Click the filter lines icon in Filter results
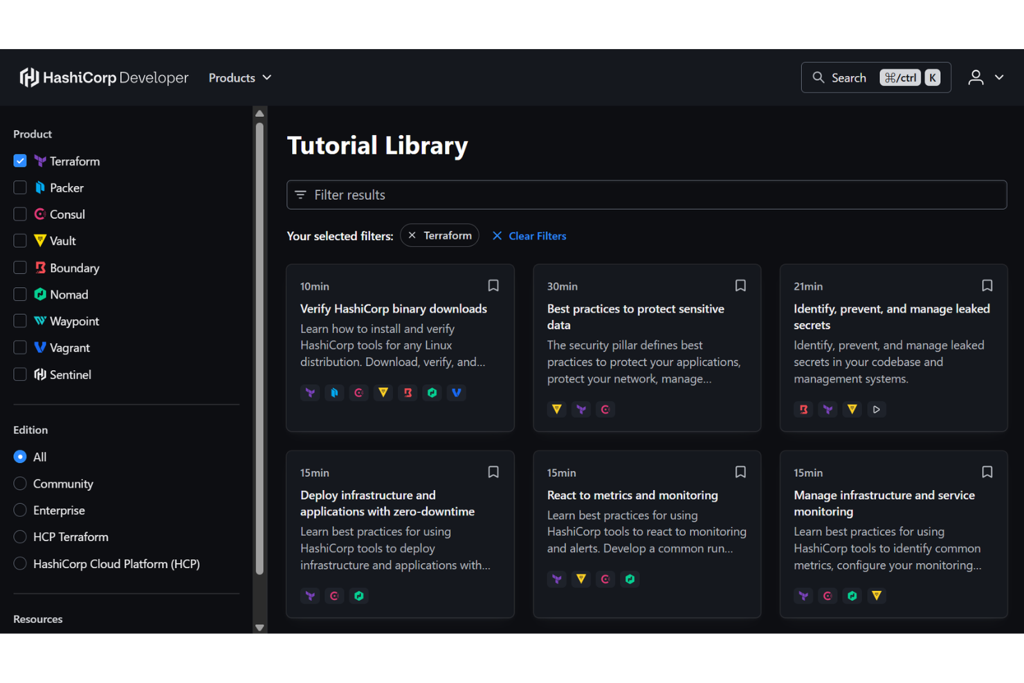1024x683 pixels. 300,194
